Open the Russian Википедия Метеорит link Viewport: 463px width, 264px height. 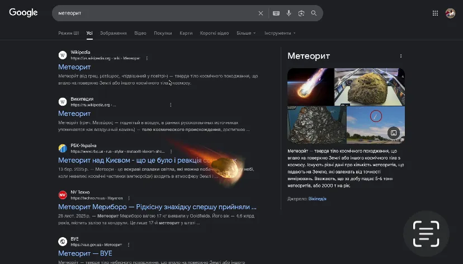point(74,114)
